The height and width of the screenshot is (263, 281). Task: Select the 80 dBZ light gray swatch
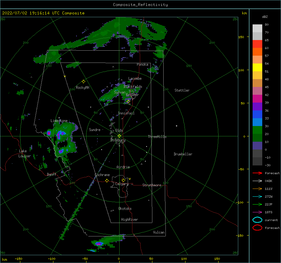pyautogui.click(x=257, y=28)
